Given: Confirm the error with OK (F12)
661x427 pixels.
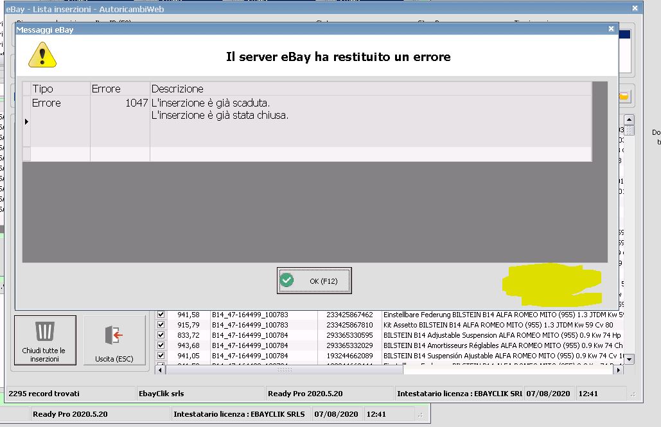Looking at the screenshot, I should click(314, 281).
